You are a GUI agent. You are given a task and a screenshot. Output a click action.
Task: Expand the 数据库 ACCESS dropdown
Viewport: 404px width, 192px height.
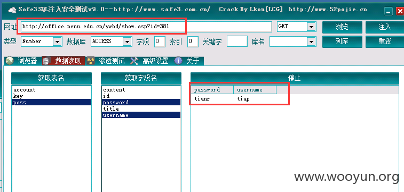(x=127, y=41)
